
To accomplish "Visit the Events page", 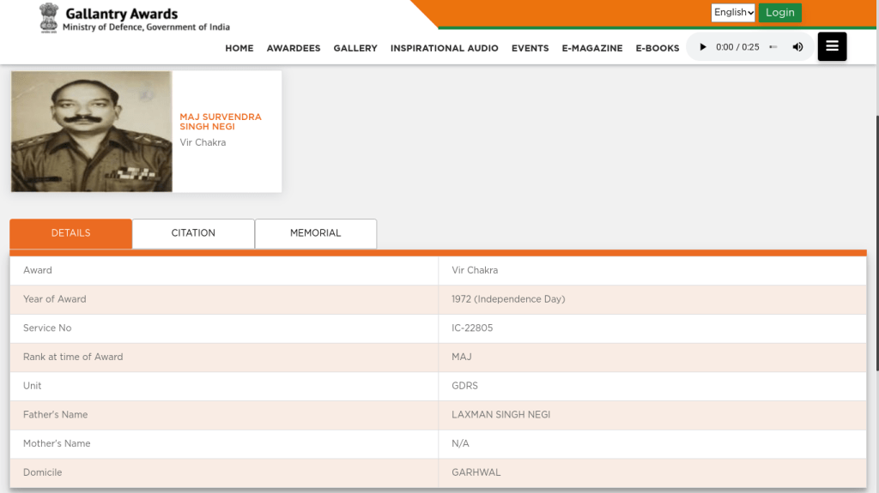I will (x=530, y=48).
